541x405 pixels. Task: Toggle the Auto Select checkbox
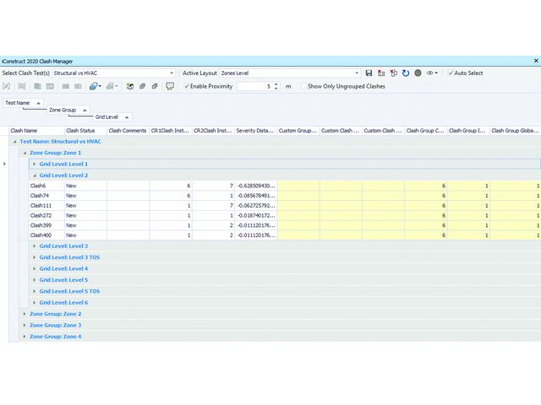point(451,73)
